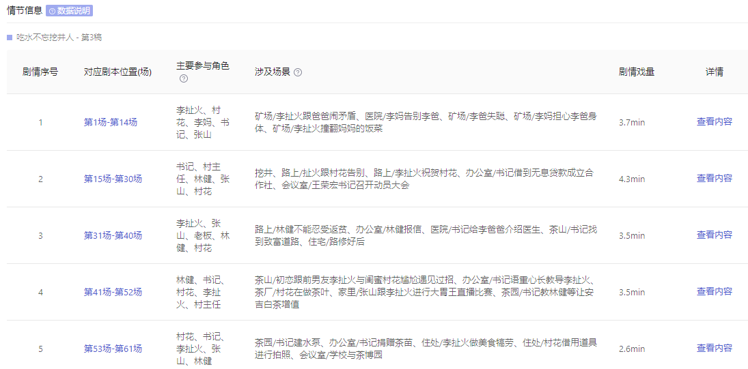Viewport: 748px width, 369px height.
Task: Click plot number 4 cell
Action: pyautogui.click(x=40, y=292)
